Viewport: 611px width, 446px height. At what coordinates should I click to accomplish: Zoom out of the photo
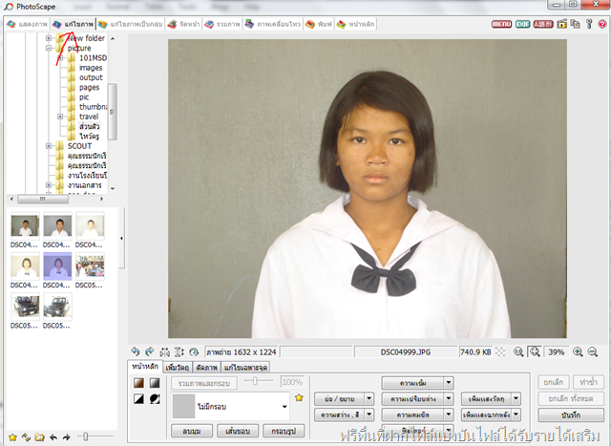coord(593,352)
